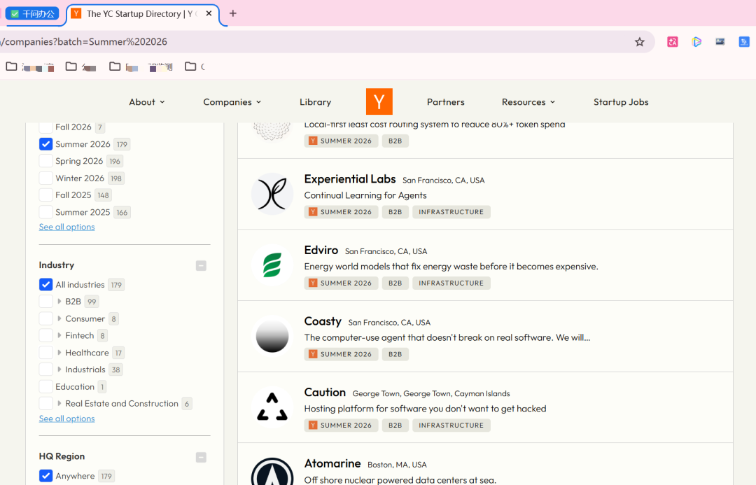Check the B2B industry checkbox

click(x=45, y=302)
